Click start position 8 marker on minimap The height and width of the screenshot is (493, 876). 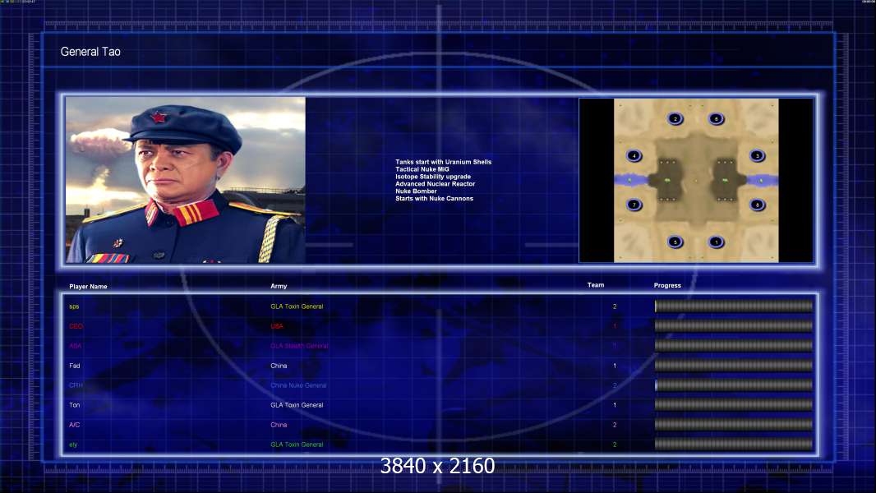point(757,205)
